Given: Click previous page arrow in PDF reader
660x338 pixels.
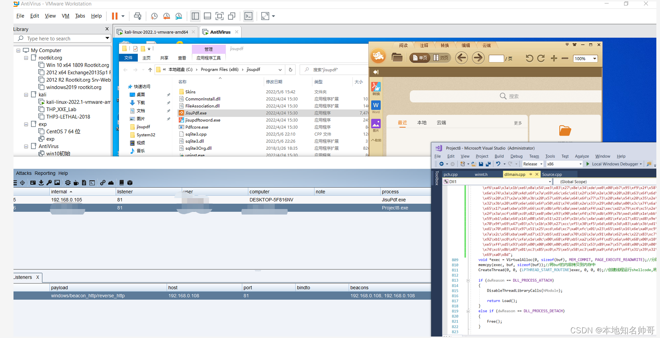Looking at the screenshot, I should pyautogui.click(x=462, y=58).
